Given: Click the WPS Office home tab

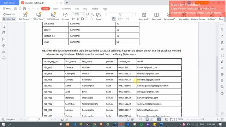Looking at the screenshot, I should [10, 3].
